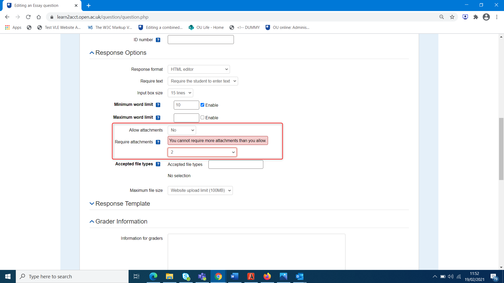
Task: Open help for Require attachments
Action: (x=158, y=142)
